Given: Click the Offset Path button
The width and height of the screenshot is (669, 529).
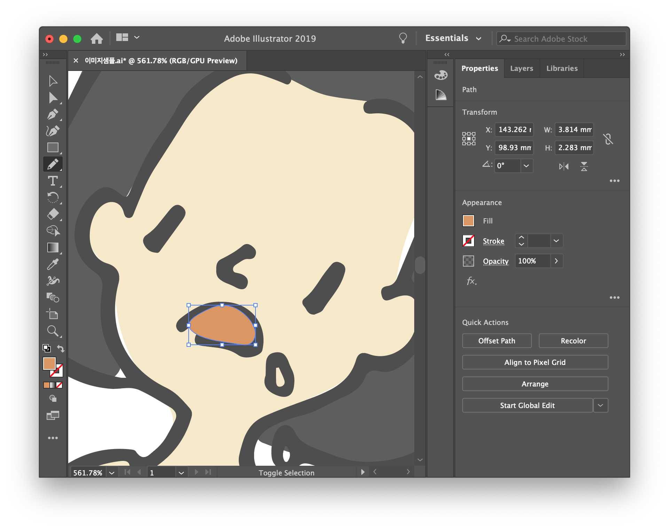Looking at the screenshot, I should tap(497, 341).
